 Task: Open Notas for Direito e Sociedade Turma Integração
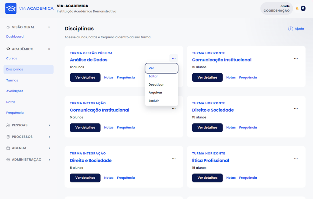[x=109, y=178]
